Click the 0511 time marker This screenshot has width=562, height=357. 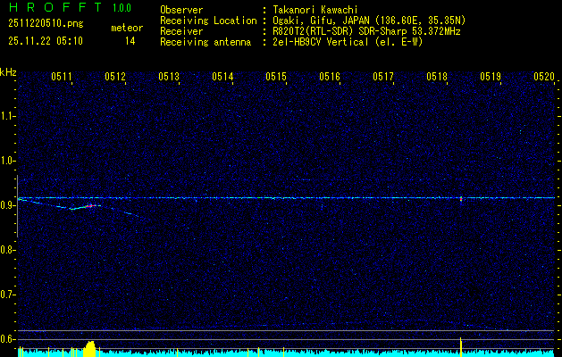[62, 78]
